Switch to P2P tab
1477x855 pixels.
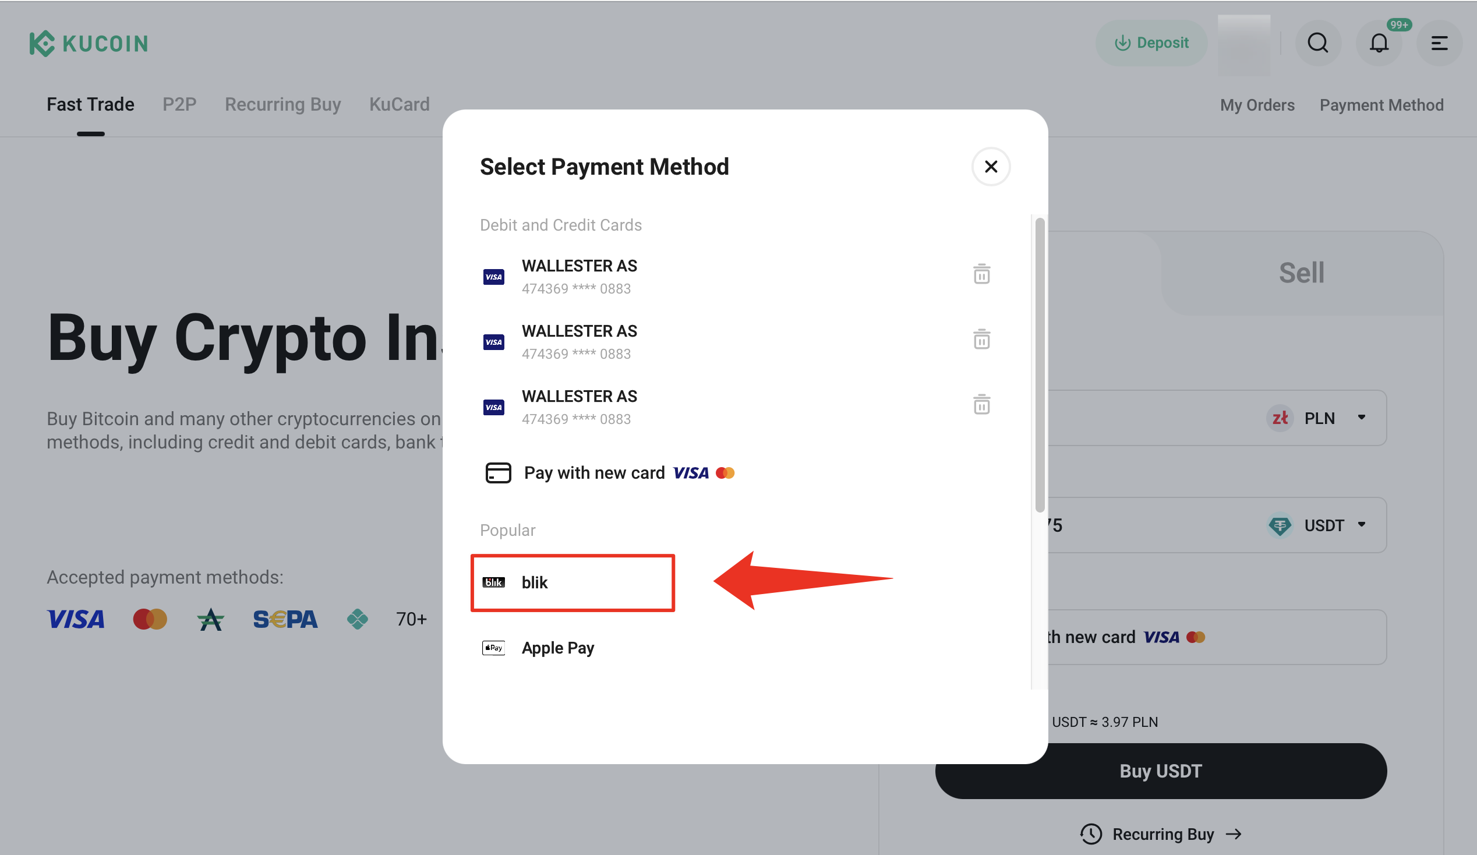pos(179,104)
